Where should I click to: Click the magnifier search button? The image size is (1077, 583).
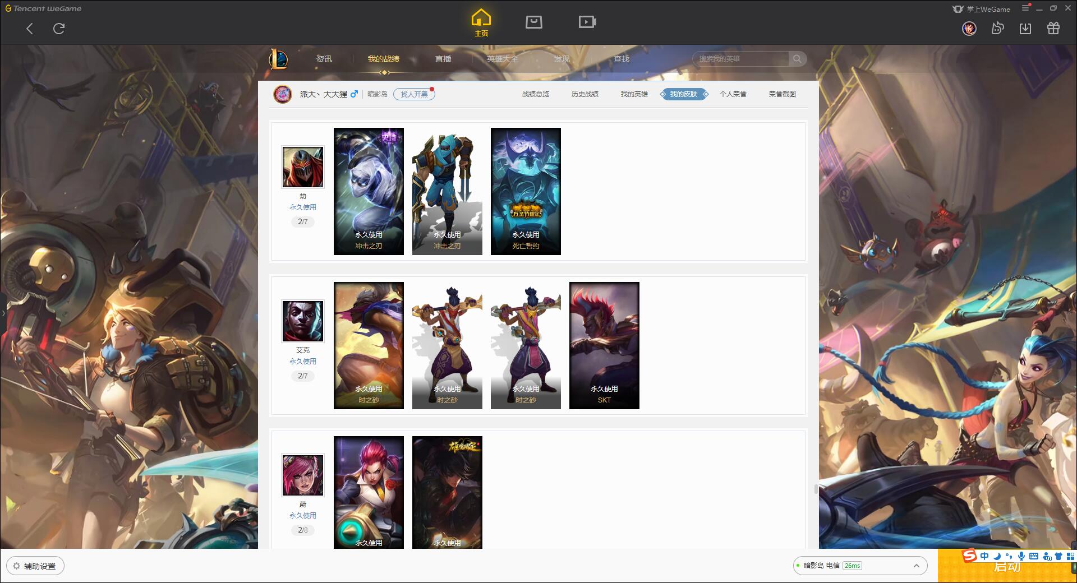(x=797, y=59)
